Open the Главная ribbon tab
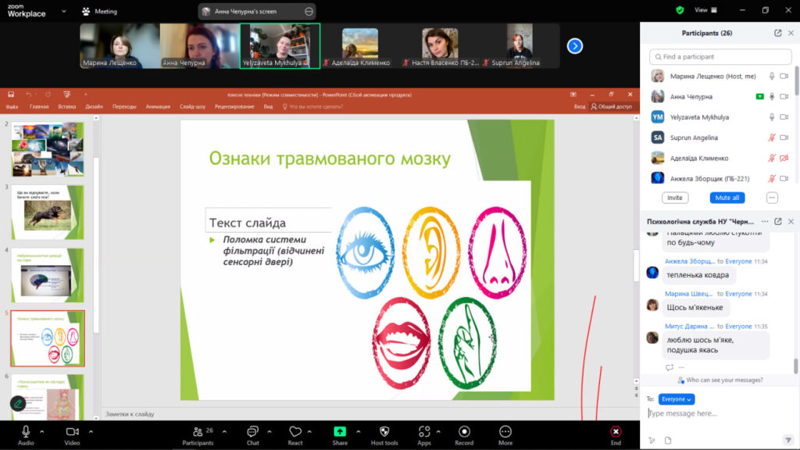800x450 pixels. point(39,106)
